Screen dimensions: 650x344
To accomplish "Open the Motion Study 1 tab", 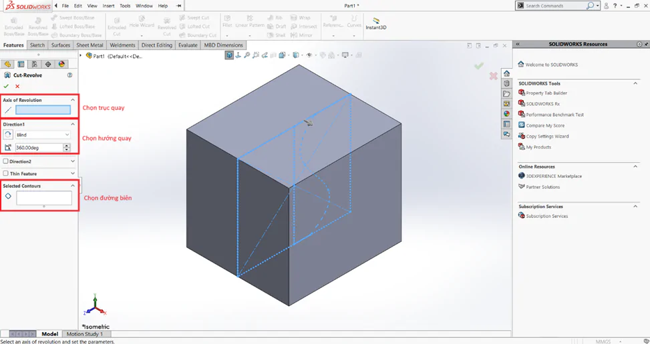I will [85, 333].
